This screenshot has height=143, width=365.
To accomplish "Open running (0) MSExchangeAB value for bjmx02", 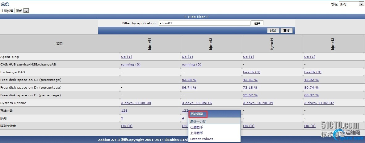I will coord(191,65).
